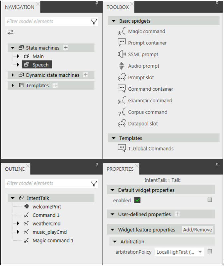Click the swap arrows icon under Navigation filter
The image size is (224, 266).
11,32
